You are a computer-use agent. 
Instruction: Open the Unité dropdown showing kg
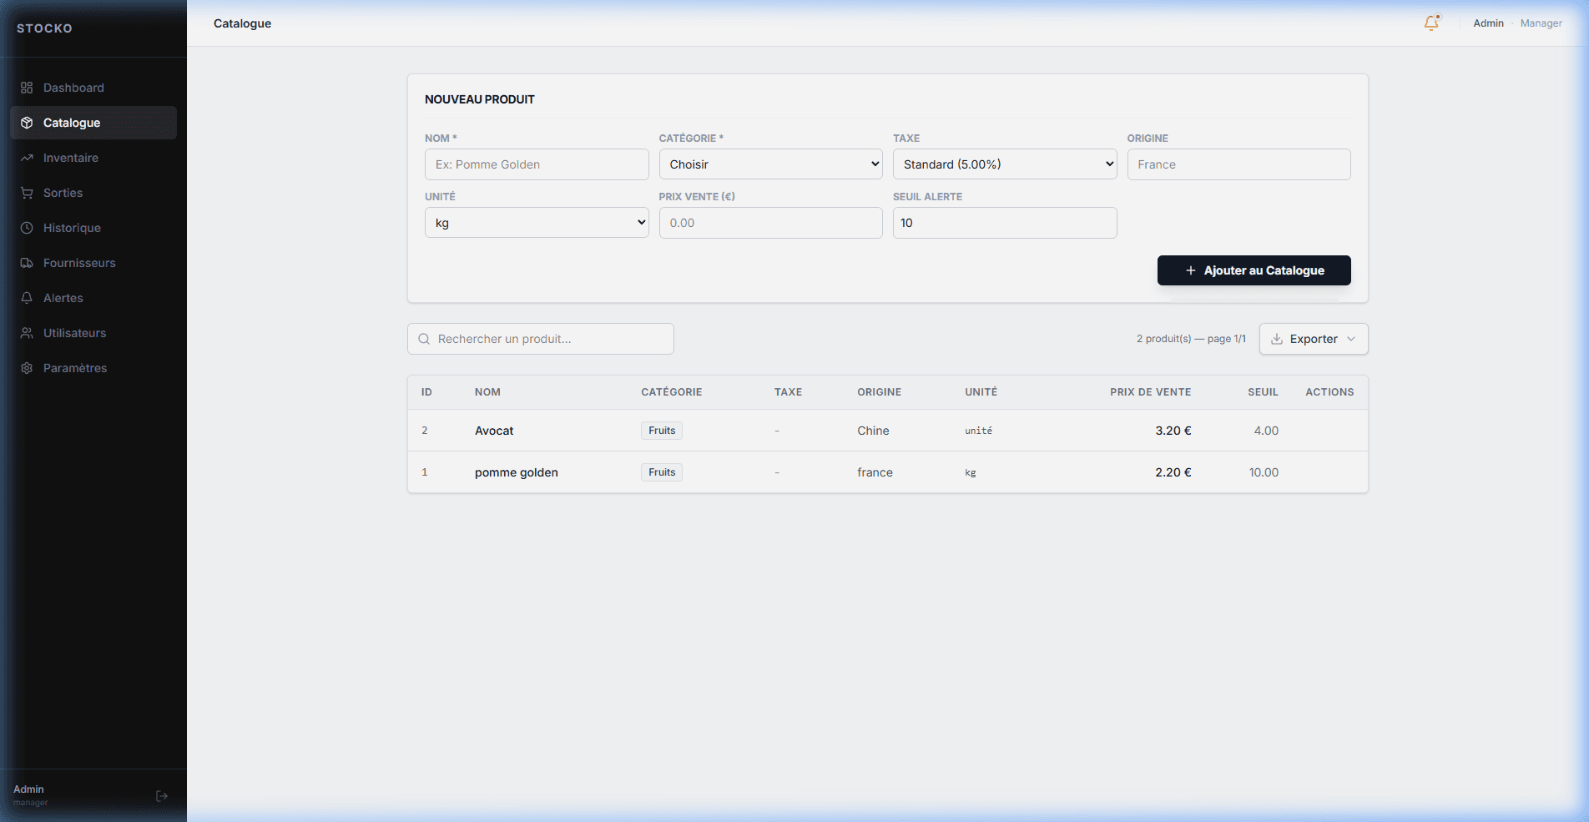(537, 223)
